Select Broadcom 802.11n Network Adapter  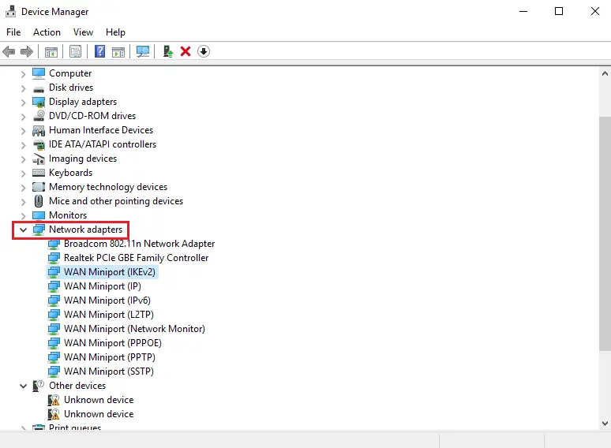coord(139,244)
